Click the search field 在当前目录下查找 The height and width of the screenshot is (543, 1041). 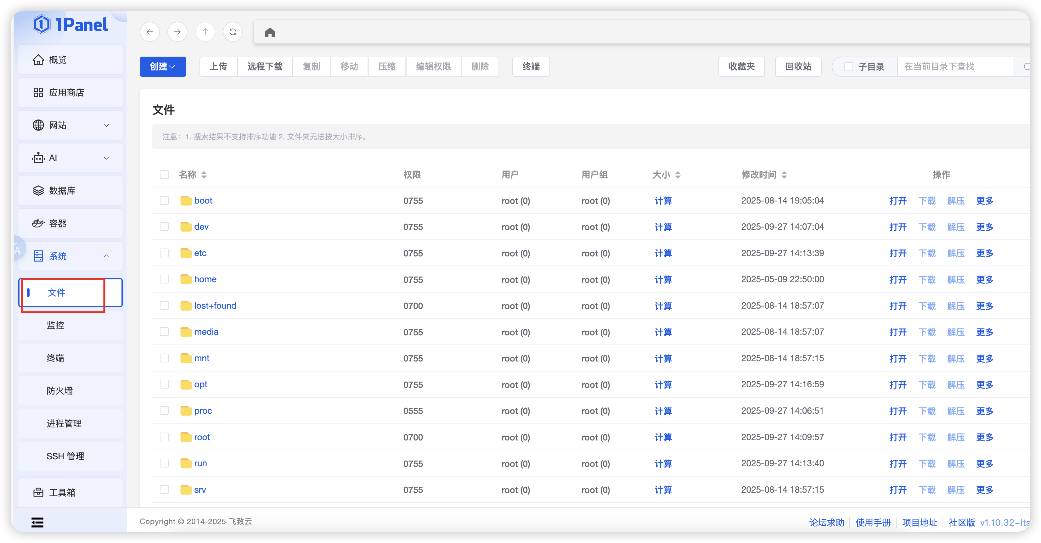coord(954,67)
